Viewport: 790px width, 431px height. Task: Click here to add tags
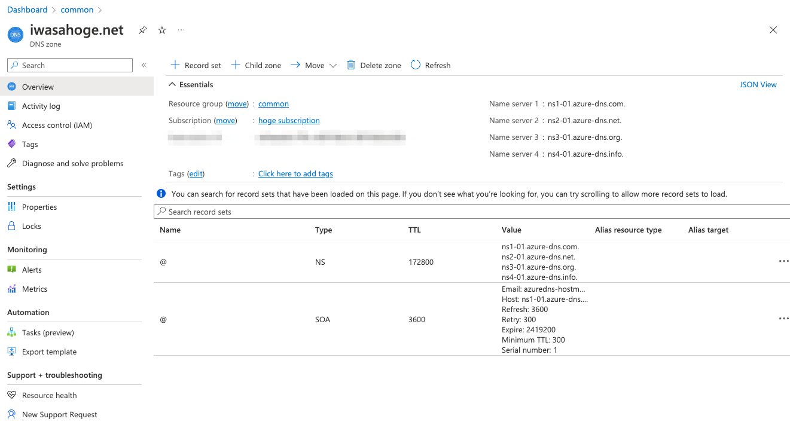(295, 173)
